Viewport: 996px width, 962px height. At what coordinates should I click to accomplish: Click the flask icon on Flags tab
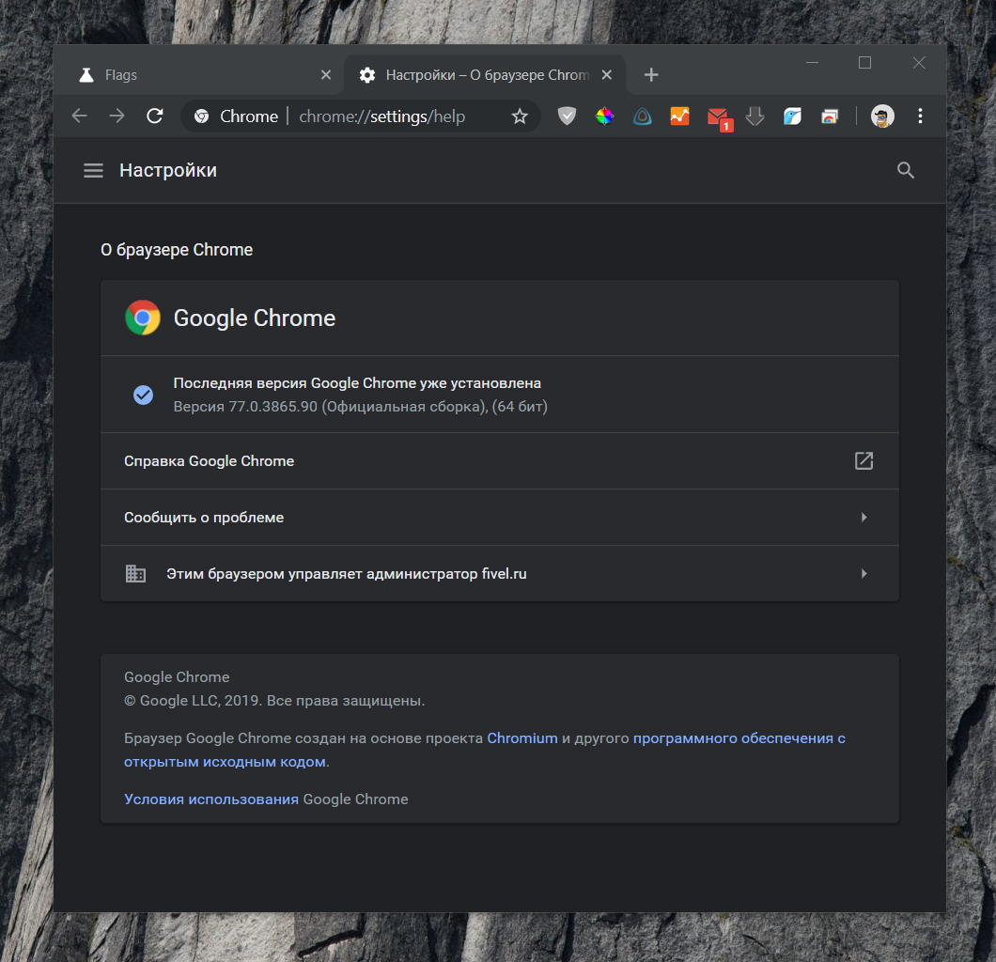pos(86,75)
